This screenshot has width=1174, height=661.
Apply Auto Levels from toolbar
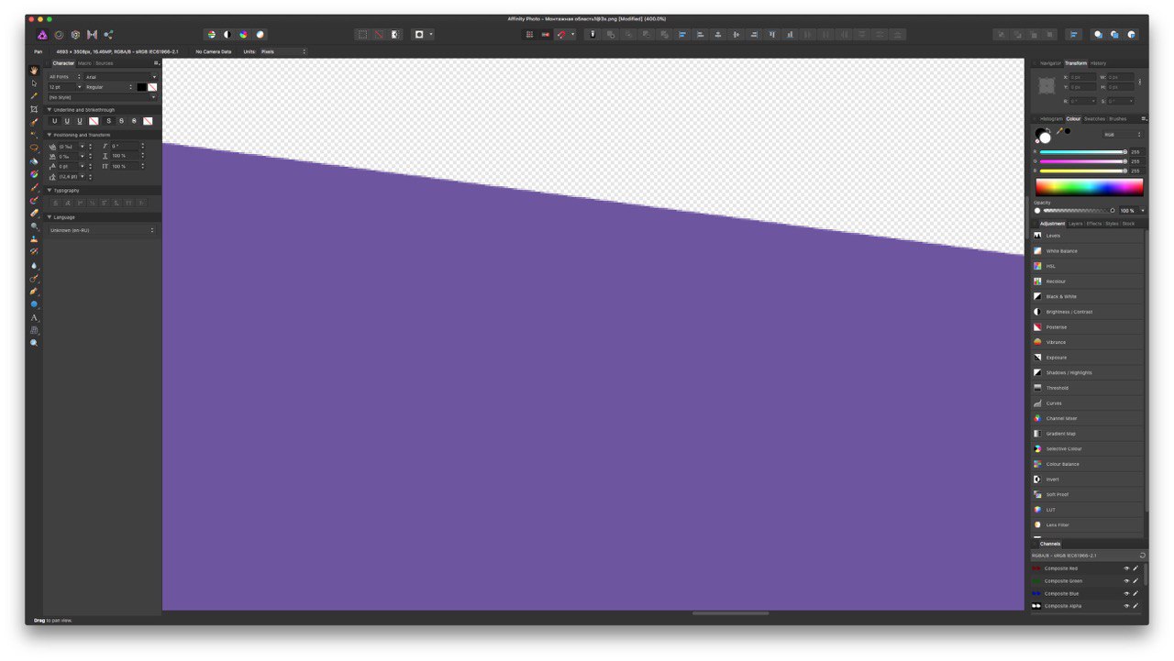point(211,35)
